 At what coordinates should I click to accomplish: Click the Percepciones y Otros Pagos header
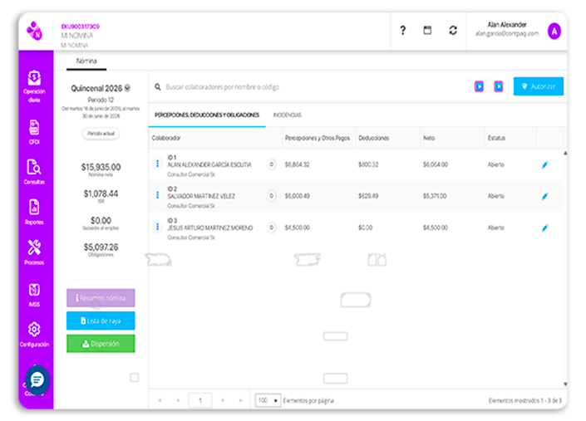coord(318,138)
